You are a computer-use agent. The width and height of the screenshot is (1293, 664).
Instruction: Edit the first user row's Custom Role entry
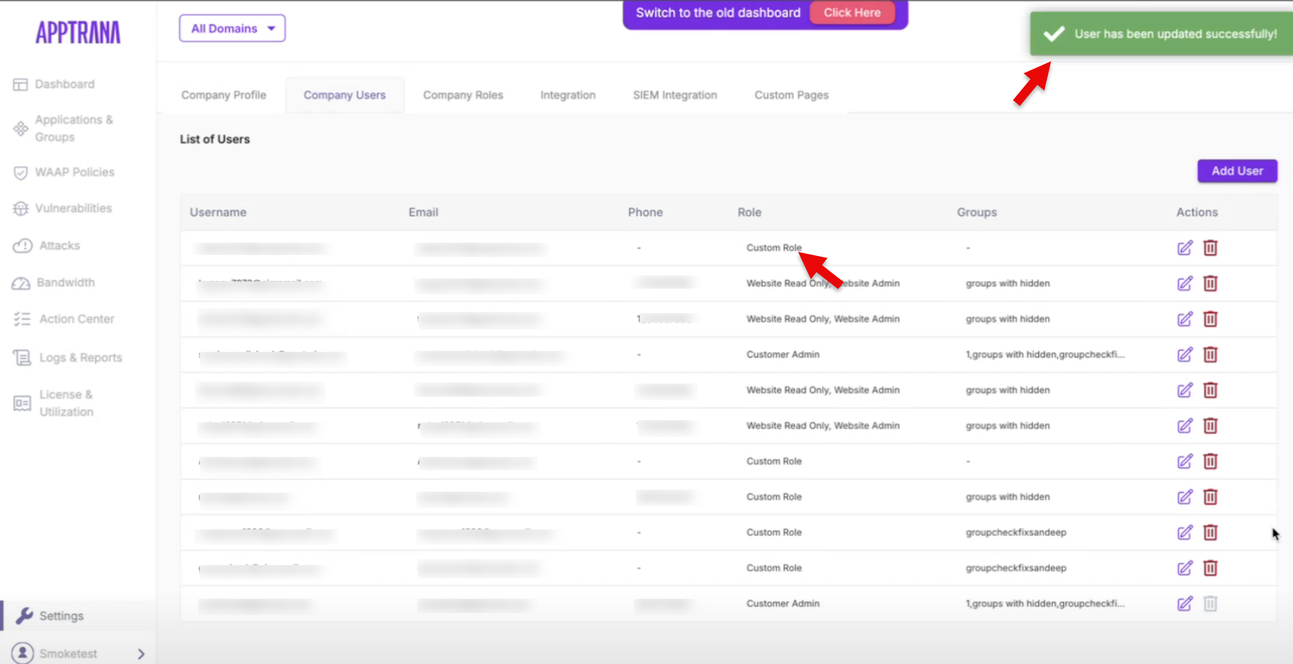tap(1185, 248)
